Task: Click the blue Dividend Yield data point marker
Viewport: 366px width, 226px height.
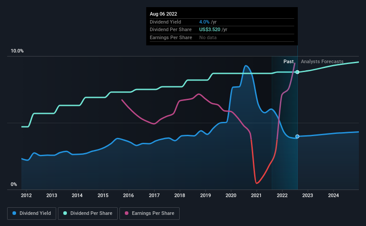Action: tap(297, 137)
